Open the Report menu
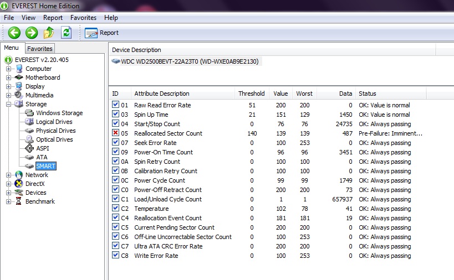The width and height of the screenshot is (454, 280). [x=53, y=18]
